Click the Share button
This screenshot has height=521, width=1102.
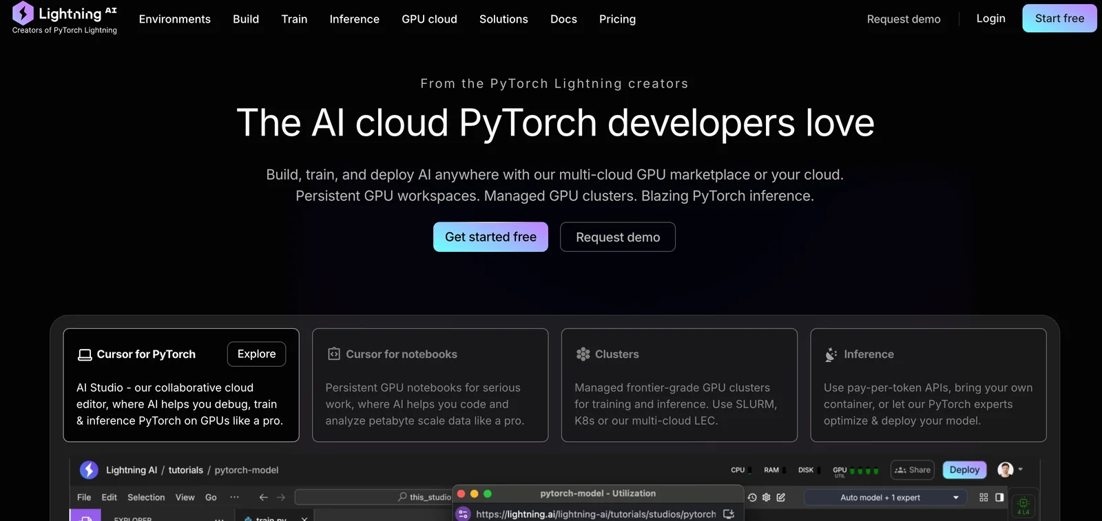[x=913, y=470]
